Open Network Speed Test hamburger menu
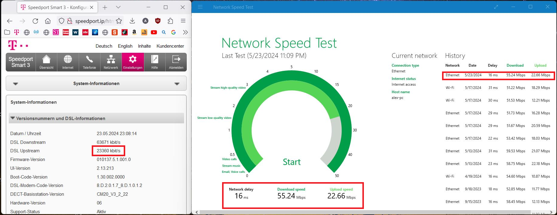557x215 pixels. 200,7
